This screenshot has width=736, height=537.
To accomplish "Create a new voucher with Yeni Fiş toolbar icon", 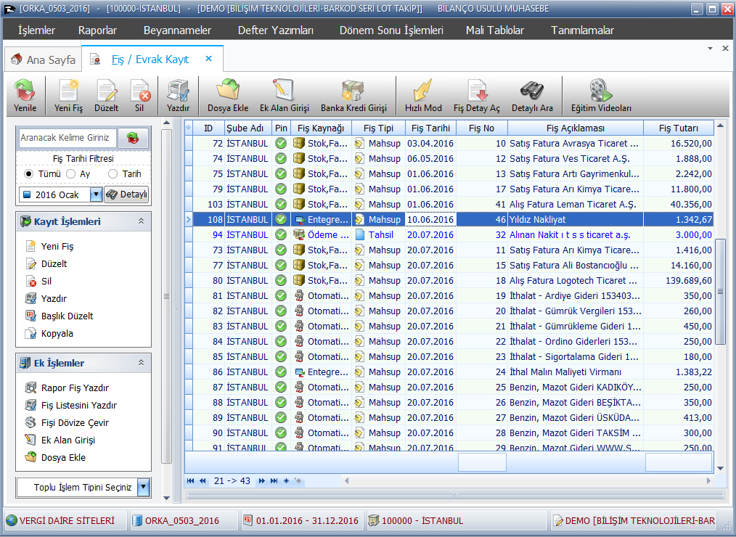I will click(x=68, y=95).
